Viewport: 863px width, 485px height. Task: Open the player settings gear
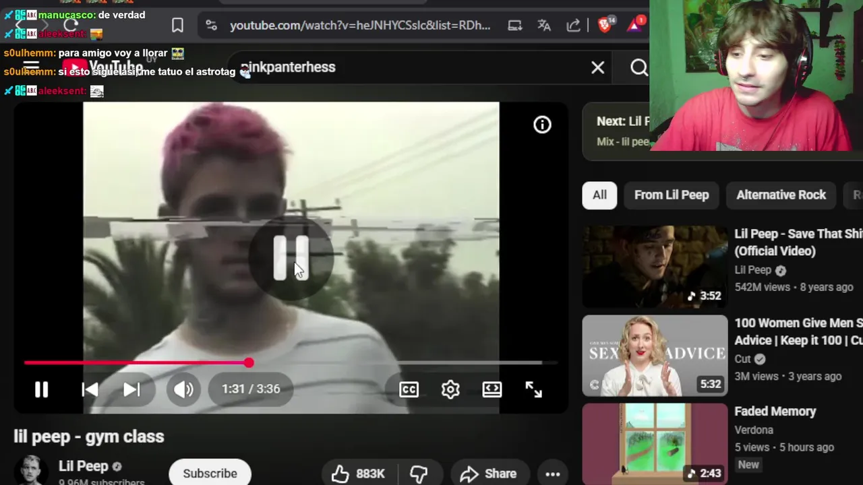[x=450, y=389]
